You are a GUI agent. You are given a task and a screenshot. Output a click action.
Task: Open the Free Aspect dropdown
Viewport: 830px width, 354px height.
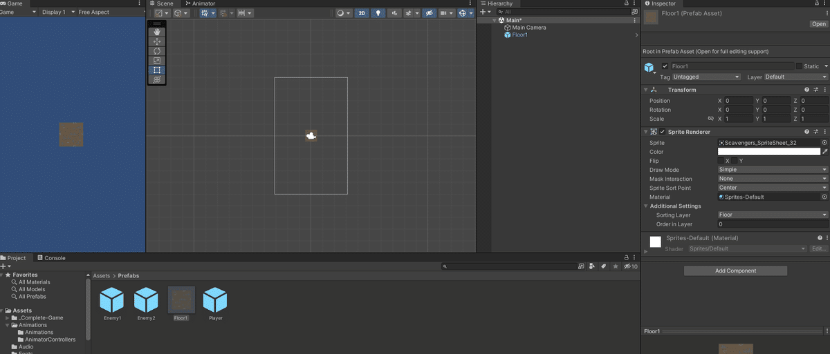coord(109,12)
